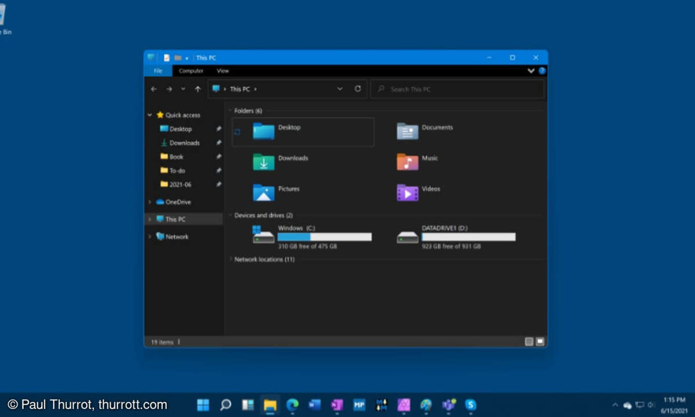This screenshot has width=695, height=417.
Task: Open the address bar history dropdown
Action: click(x=340, y=89)
